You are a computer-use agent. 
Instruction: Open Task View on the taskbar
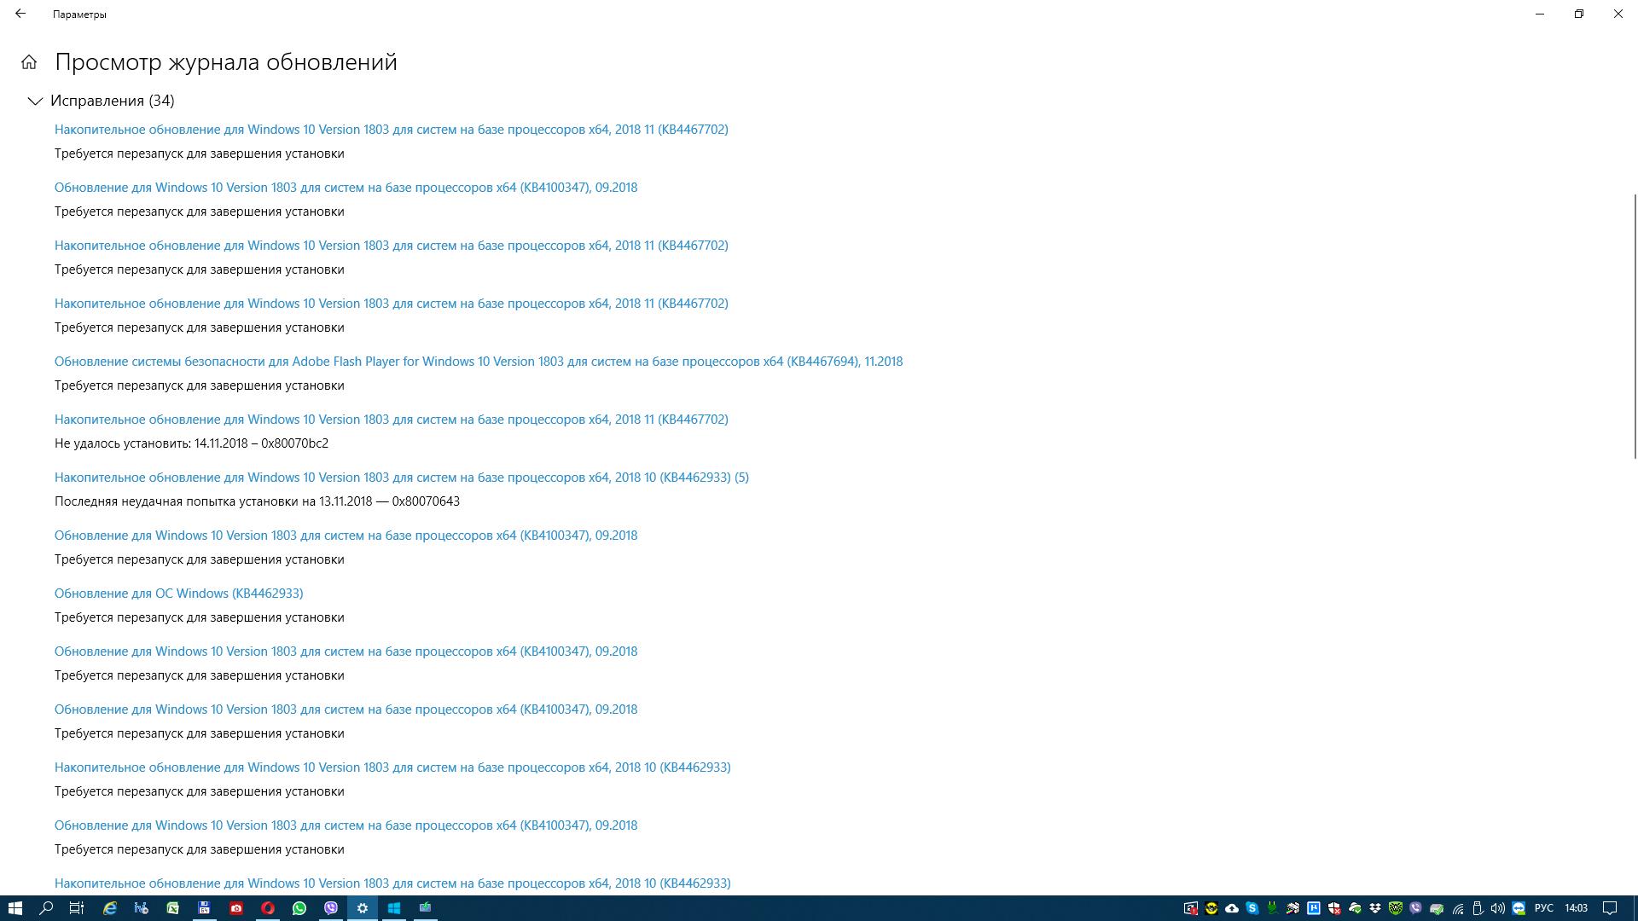coord(77,908)
